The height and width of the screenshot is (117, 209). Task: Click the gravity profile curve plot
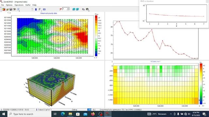click(x=156, y=40)
